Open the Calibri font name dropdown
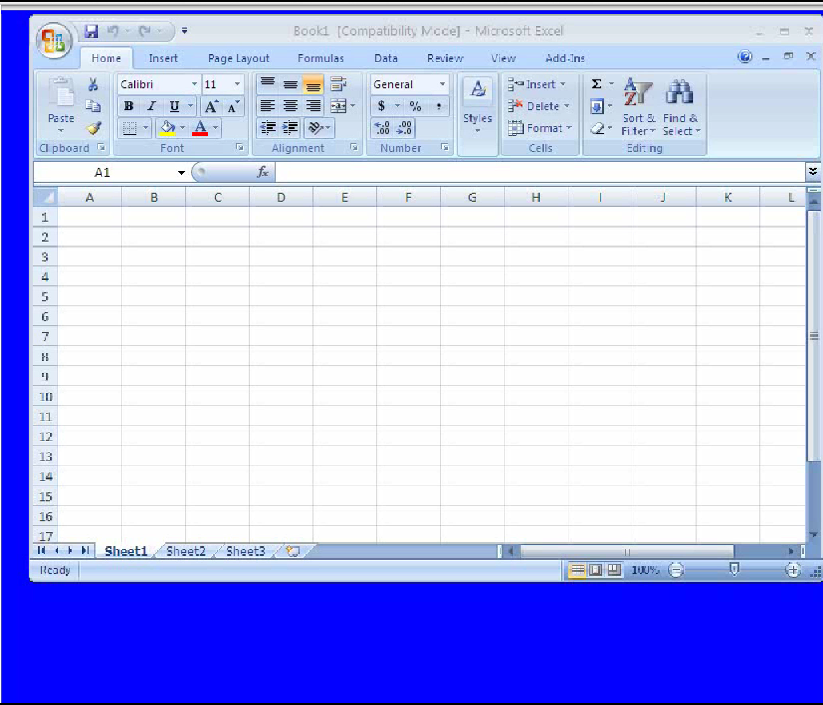The image size is (823, 705). click(195, 84)
